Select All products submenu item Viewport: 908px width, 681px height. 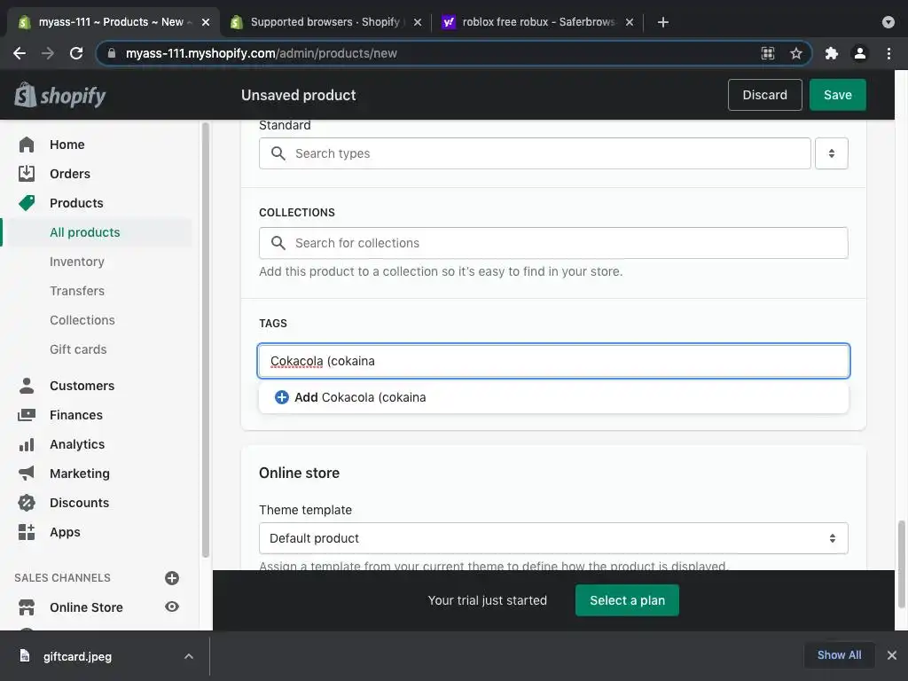coord(84,232)
